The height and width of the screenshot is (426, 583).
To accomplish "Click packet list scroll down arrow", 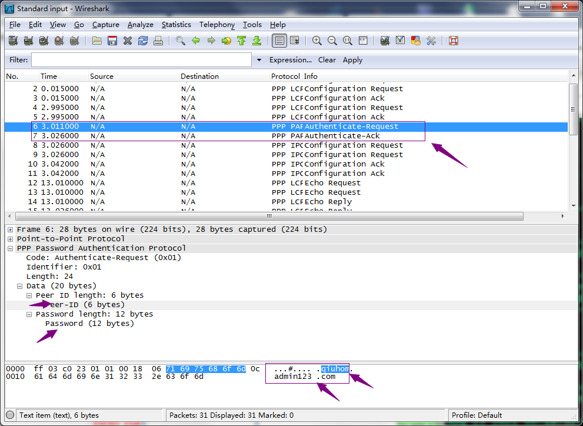I will pyautogui.click(x=574, y=206).
